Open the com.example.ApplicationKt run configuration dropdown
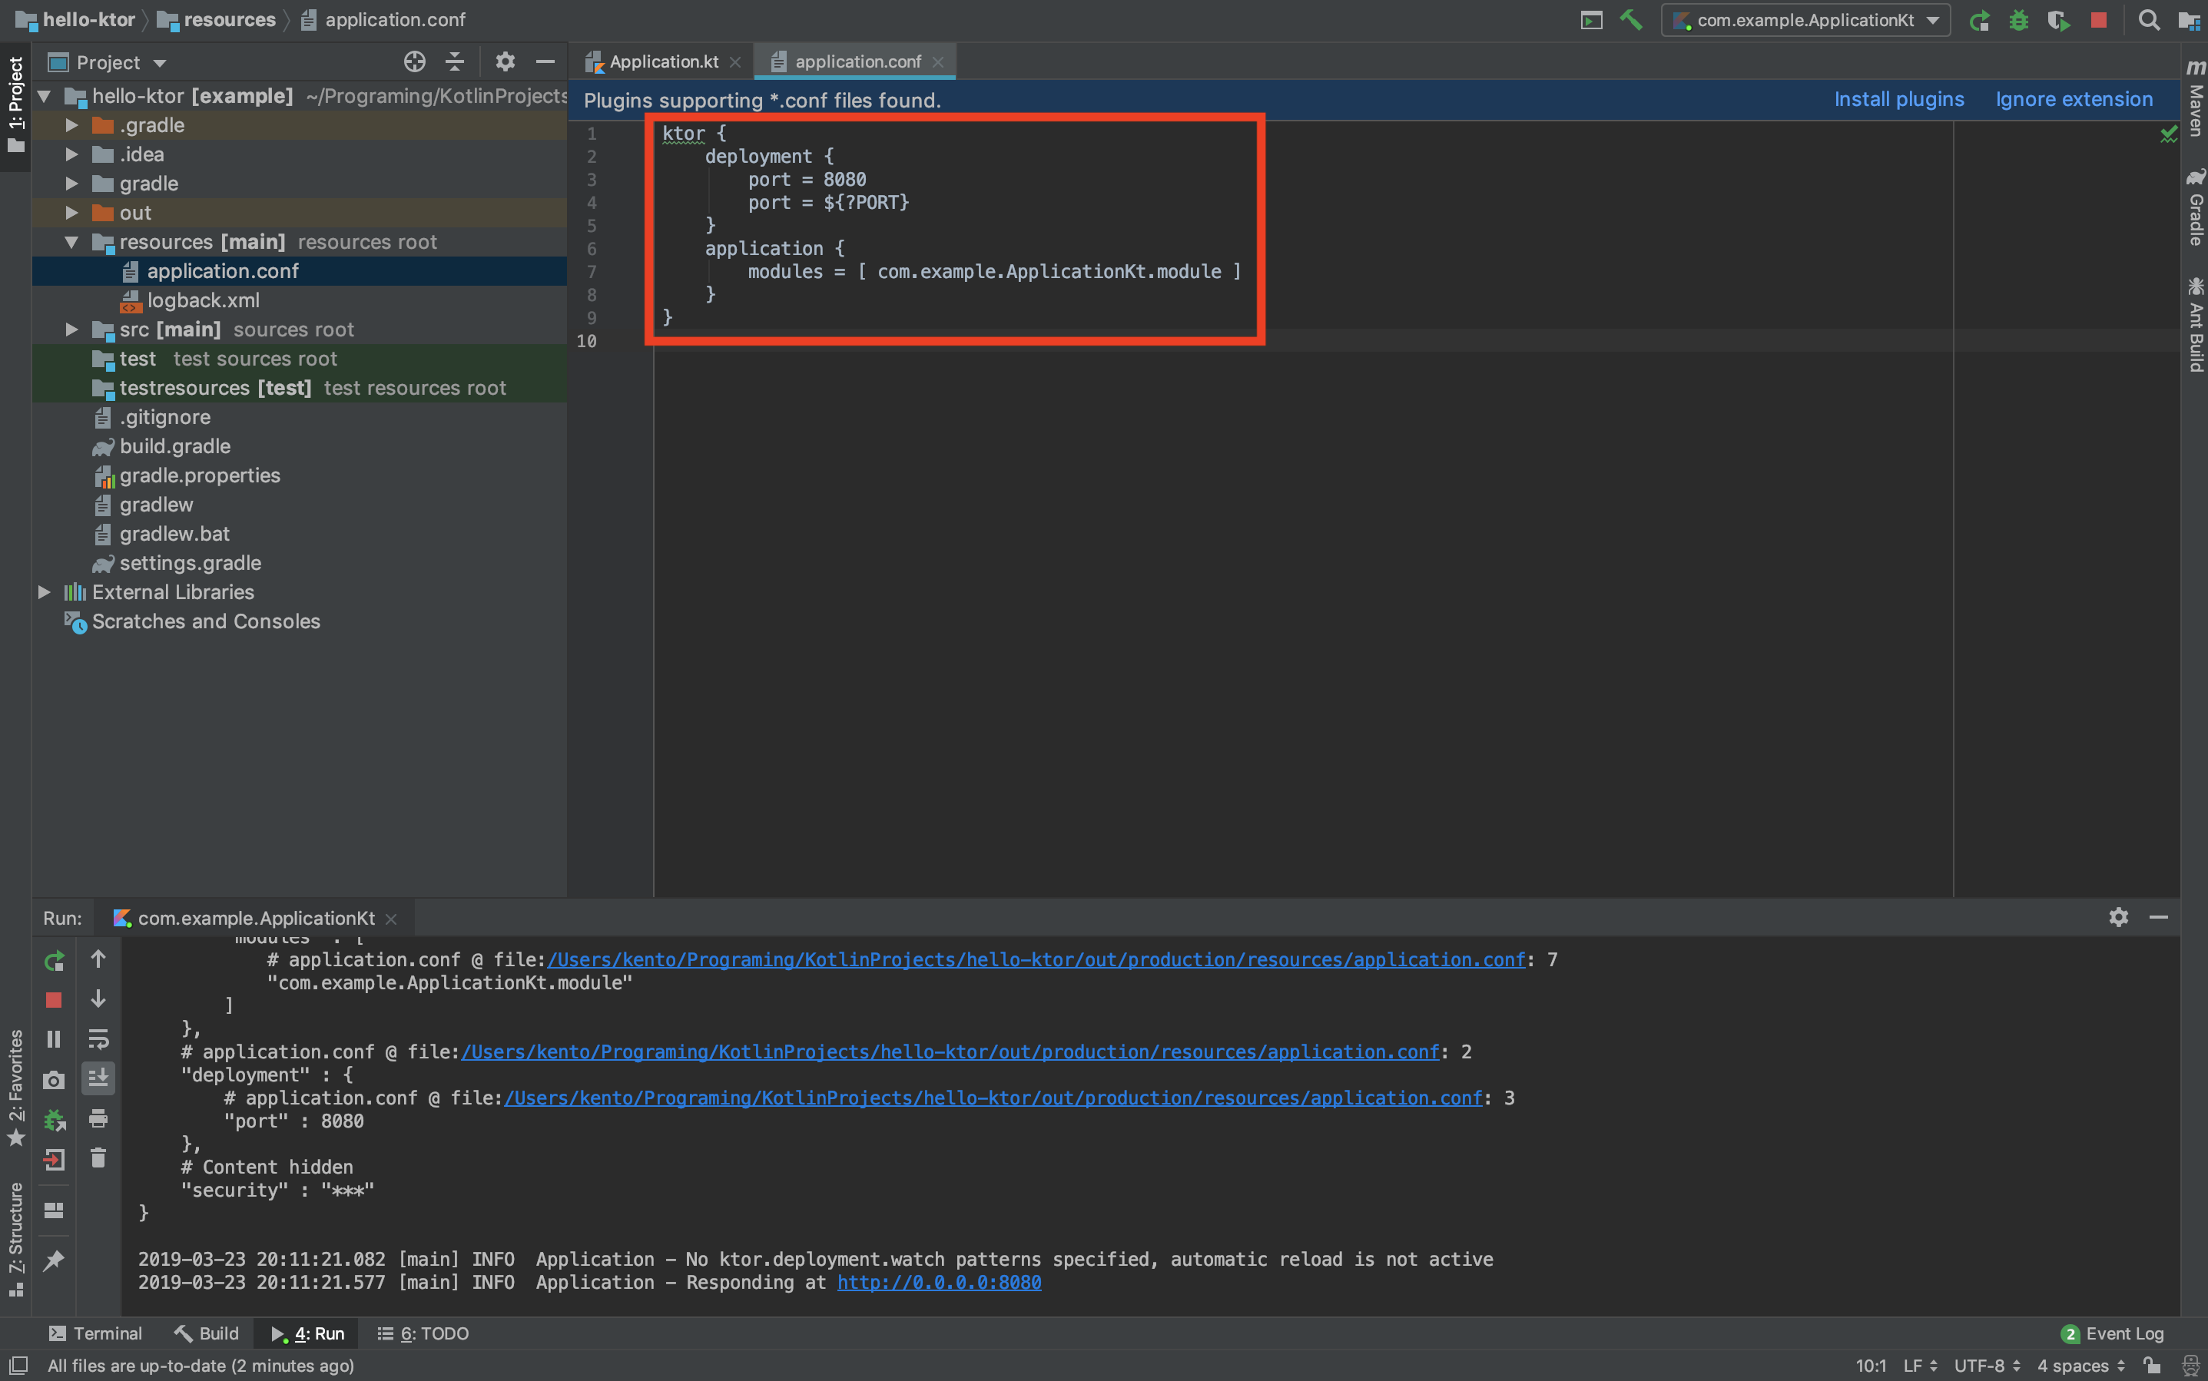2208x1381 pixels. click(x=1805, y=20)
